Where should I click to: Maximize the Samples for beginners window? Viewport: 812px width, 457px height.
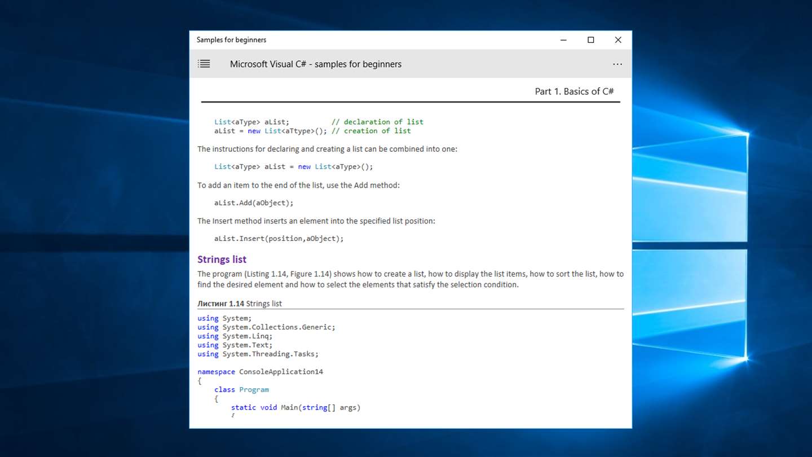(591, 40)
